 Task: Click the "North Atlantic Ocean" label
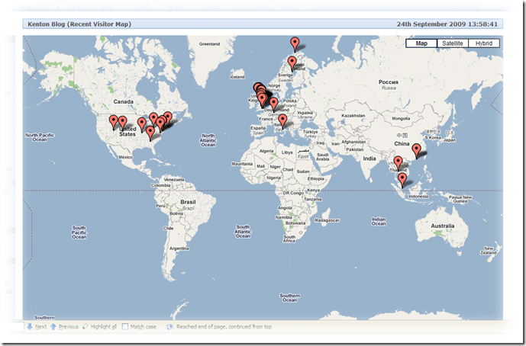coord(208,140)
